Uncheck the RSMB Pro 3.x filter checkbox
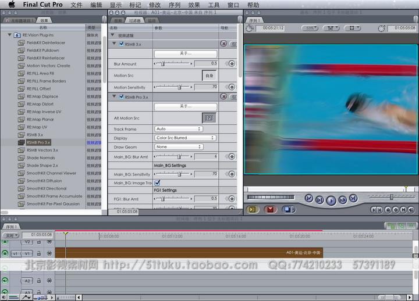 pyautogui.click(x=121, y=96)
